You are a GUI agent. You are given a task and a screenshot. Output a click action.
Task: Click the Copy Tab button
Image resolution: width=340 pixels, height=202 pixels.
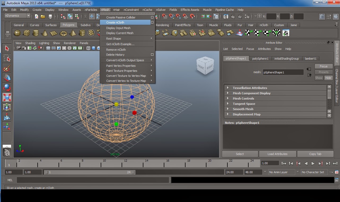click(315, 154)
